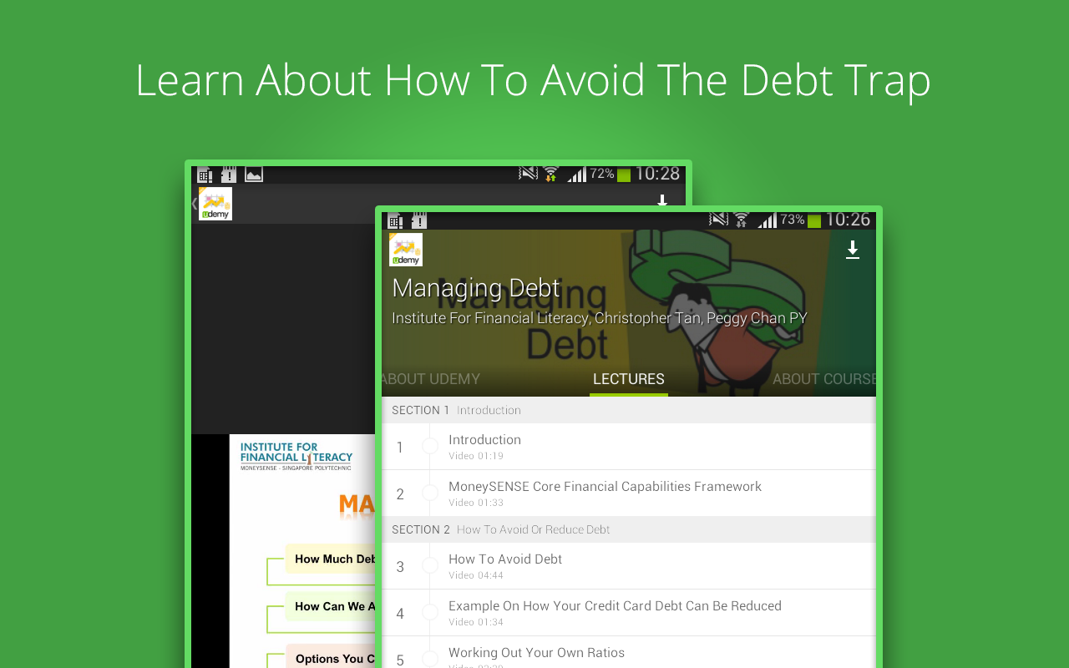Tap the alert notification icon in back window
The image size is (1069, 668).
[229, 175]
